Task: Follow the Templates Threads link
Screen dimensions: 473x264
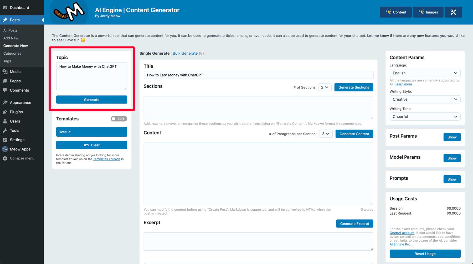Action: [x=106, y=159]
